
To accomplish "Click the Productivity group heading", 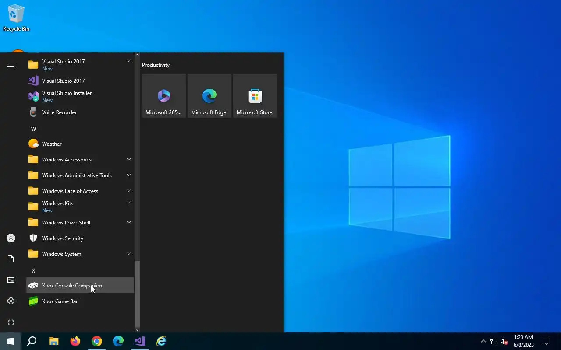I will pyautogui.click(x=156, y=65).
